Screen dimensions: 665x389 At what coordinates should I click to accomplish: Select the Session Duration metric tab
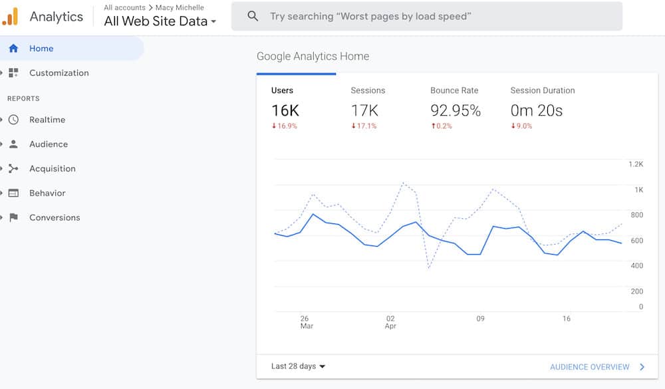pos(543,106)
